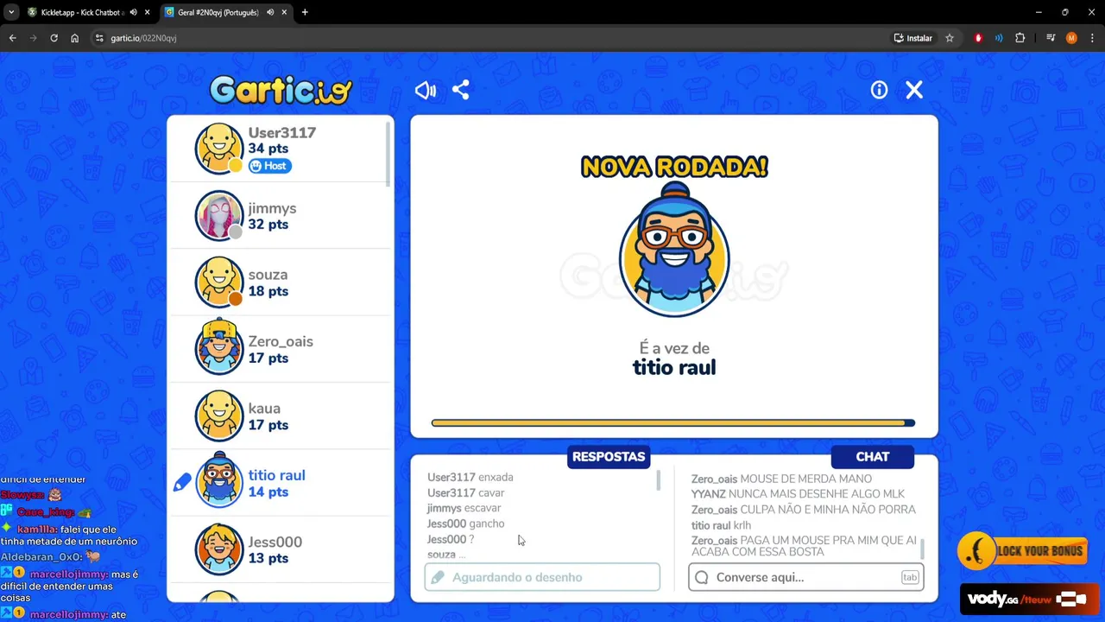Open the tab search dropdown arrow
This screenshot has width=1105, height=622.
[10, 12]
